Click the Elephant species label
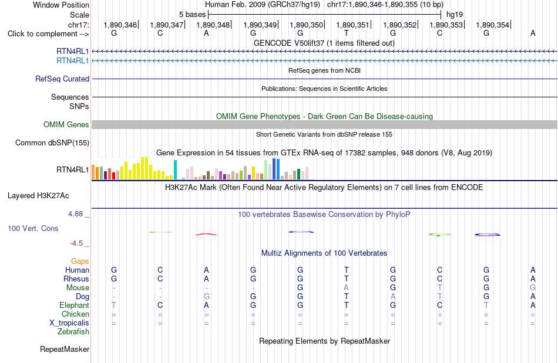This screenshot has width=558, height=363. [75, 305]
